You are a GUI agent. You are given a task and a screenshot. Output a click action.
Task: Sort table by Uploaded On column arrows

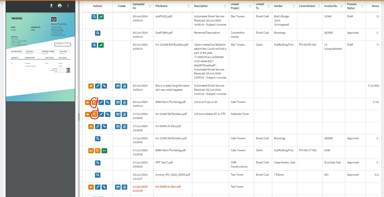pos(150,6)
